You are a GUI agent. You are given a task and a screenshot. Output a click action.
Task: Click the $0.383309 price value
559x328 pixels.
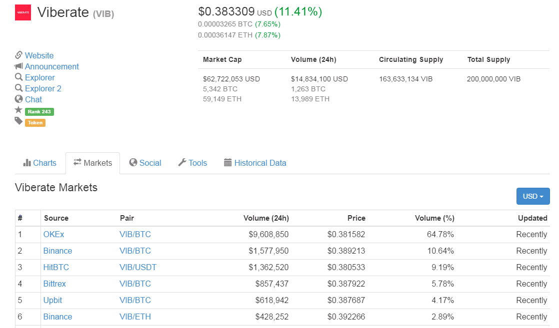click(x=226, y=11)
